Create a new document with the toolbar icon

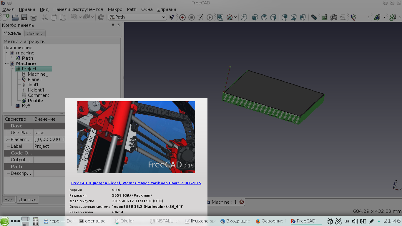tap(6, 17)
